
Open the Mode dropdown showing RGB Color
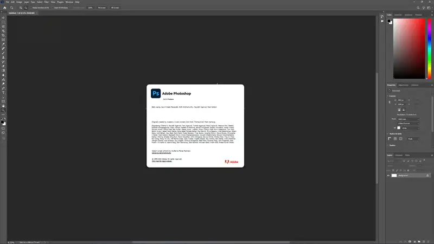[409, 119]
